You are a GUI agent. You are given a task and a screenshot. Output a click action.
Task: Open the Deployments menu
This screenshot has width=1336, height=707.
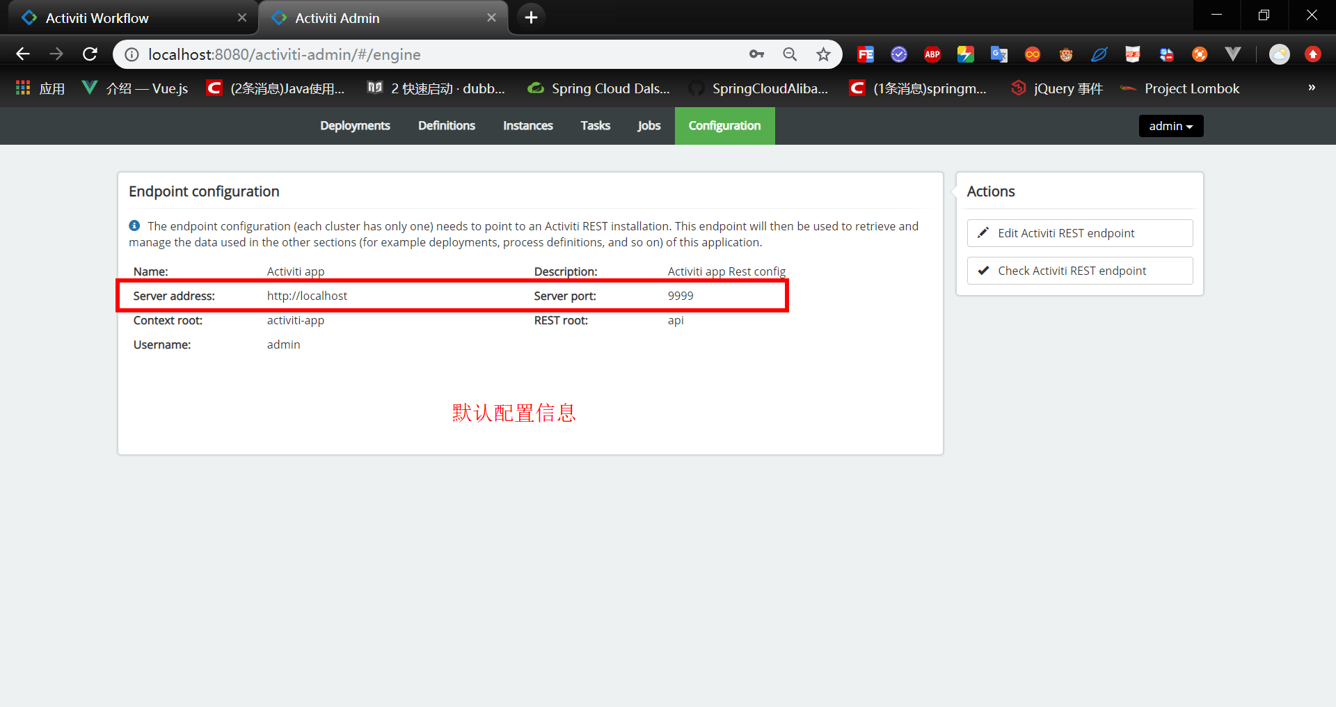(355, 126)
